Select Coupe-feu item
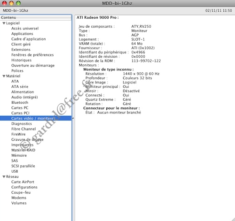The height and width of the screenshot is (221, 235). (x=21, y=193)
